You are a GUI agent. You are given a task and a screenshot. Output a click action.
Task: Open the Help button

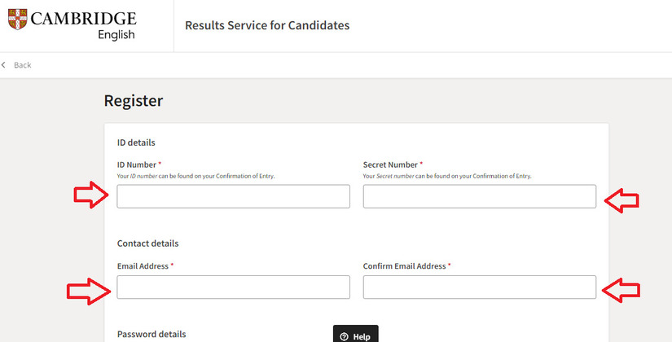[356, 335]
